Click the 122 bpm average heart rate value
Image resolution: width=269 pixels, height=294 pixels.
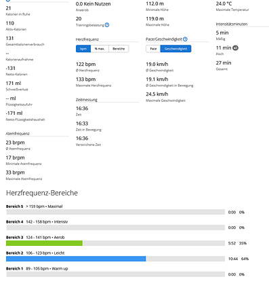pyautogui.click(x=86, y=65)
